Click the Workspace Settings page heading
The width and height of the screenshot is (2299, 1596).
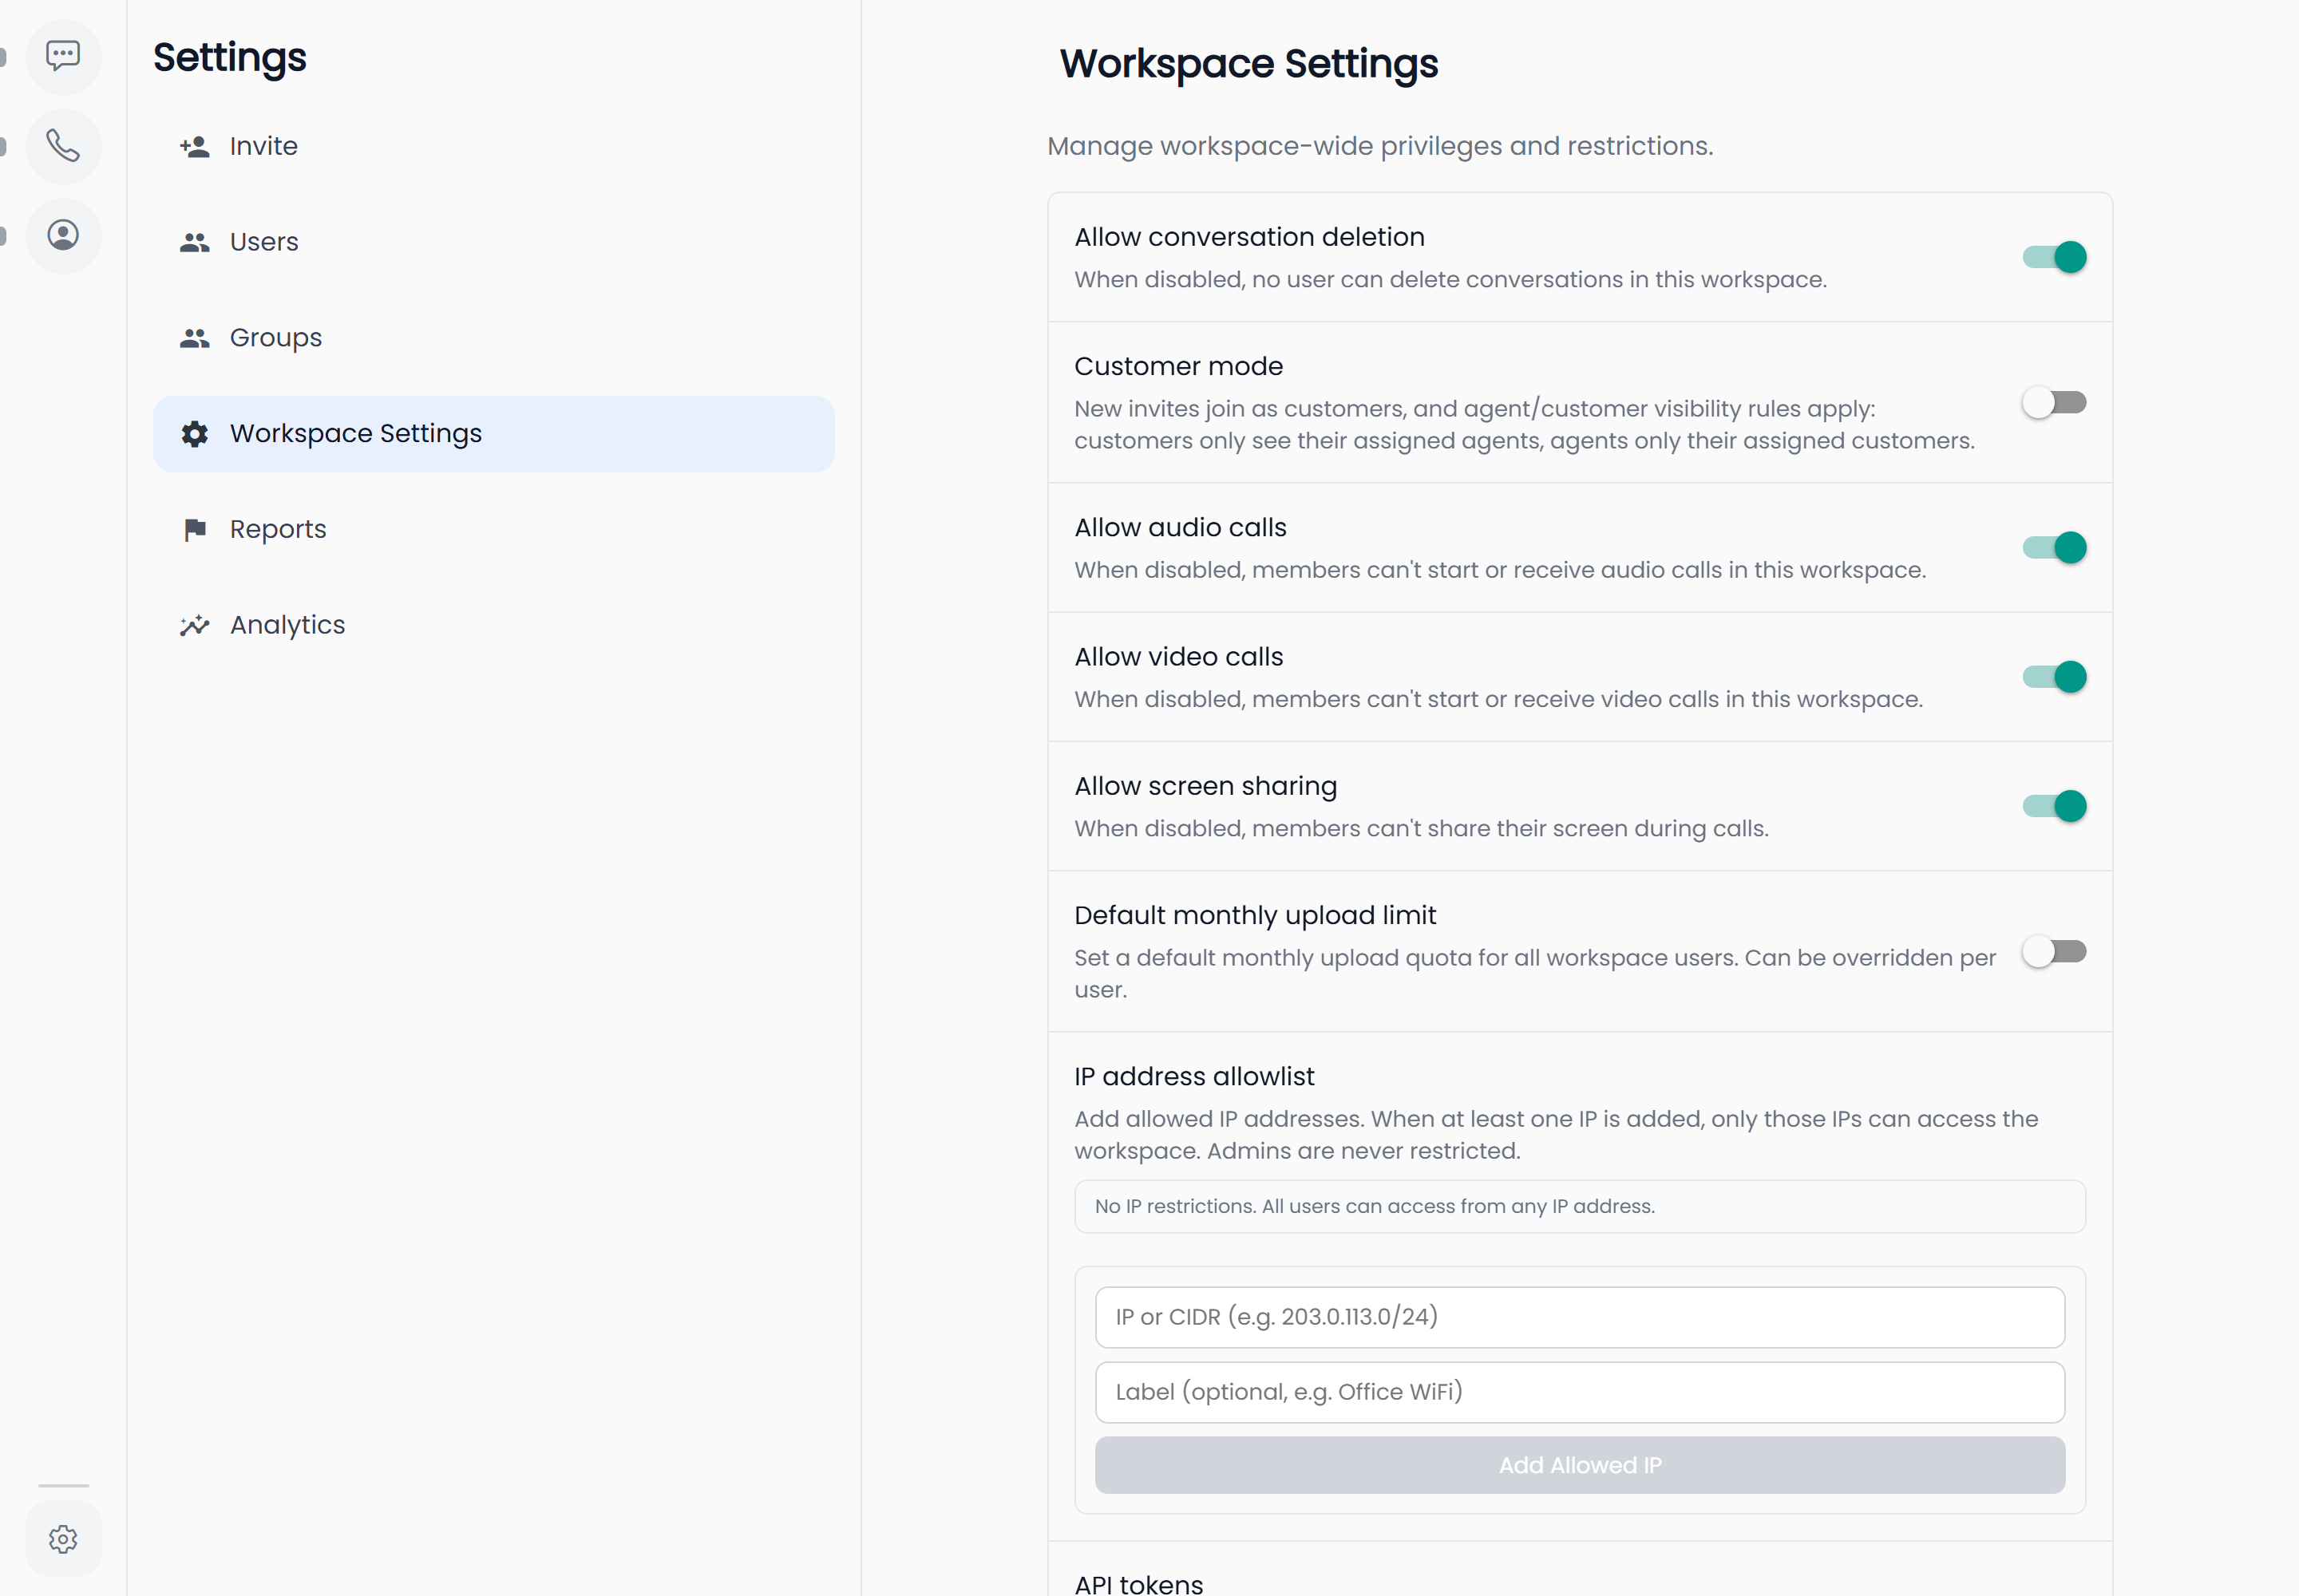[1248, 64]
